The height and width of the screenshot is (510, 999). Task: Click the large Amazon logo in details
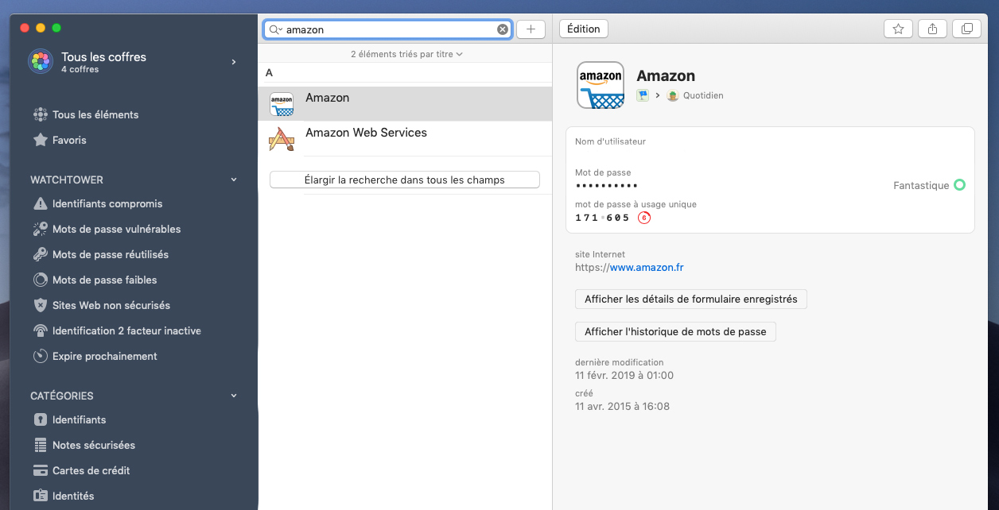[x=601, y=85]
